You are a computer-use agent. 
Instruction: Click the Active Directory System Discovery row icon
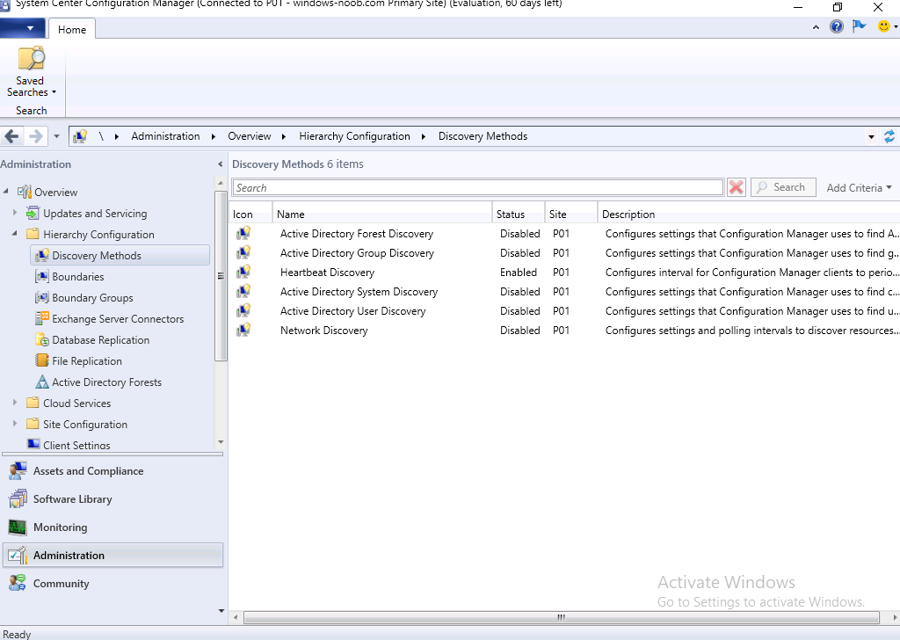click(x=243, y=292)
